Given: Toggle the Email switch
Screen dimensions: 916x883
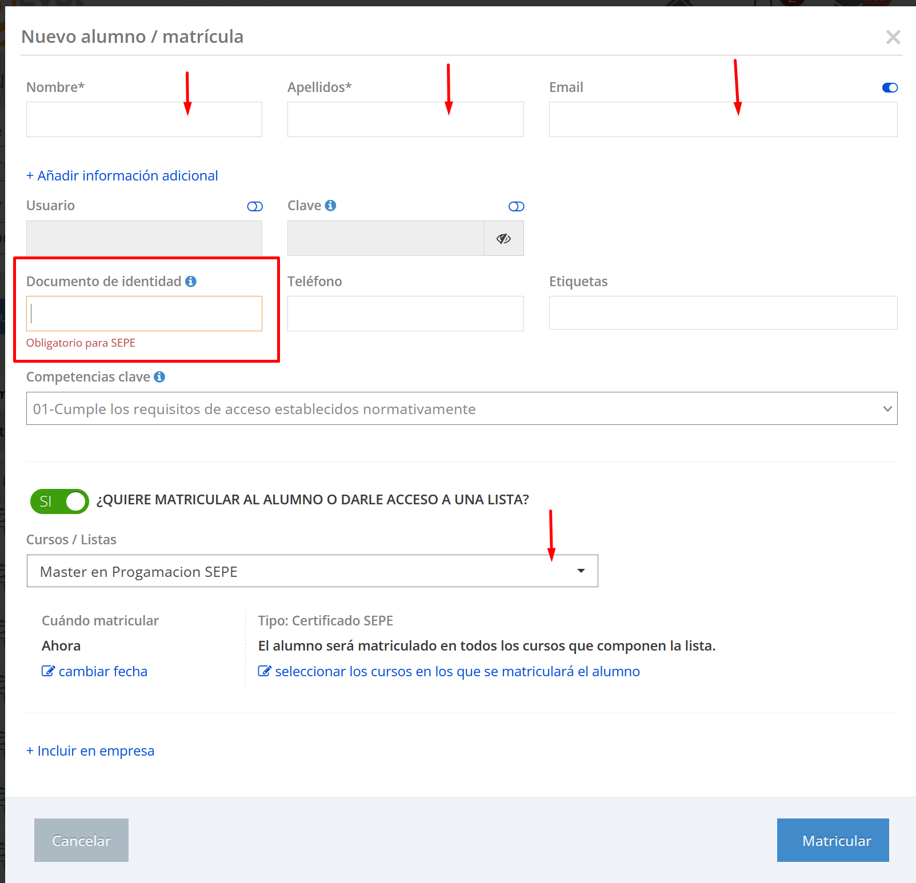Looking at the screenshot, I should [890, 87].
